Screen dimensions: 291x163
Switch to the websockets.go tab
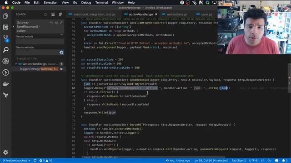coord(177,14)
